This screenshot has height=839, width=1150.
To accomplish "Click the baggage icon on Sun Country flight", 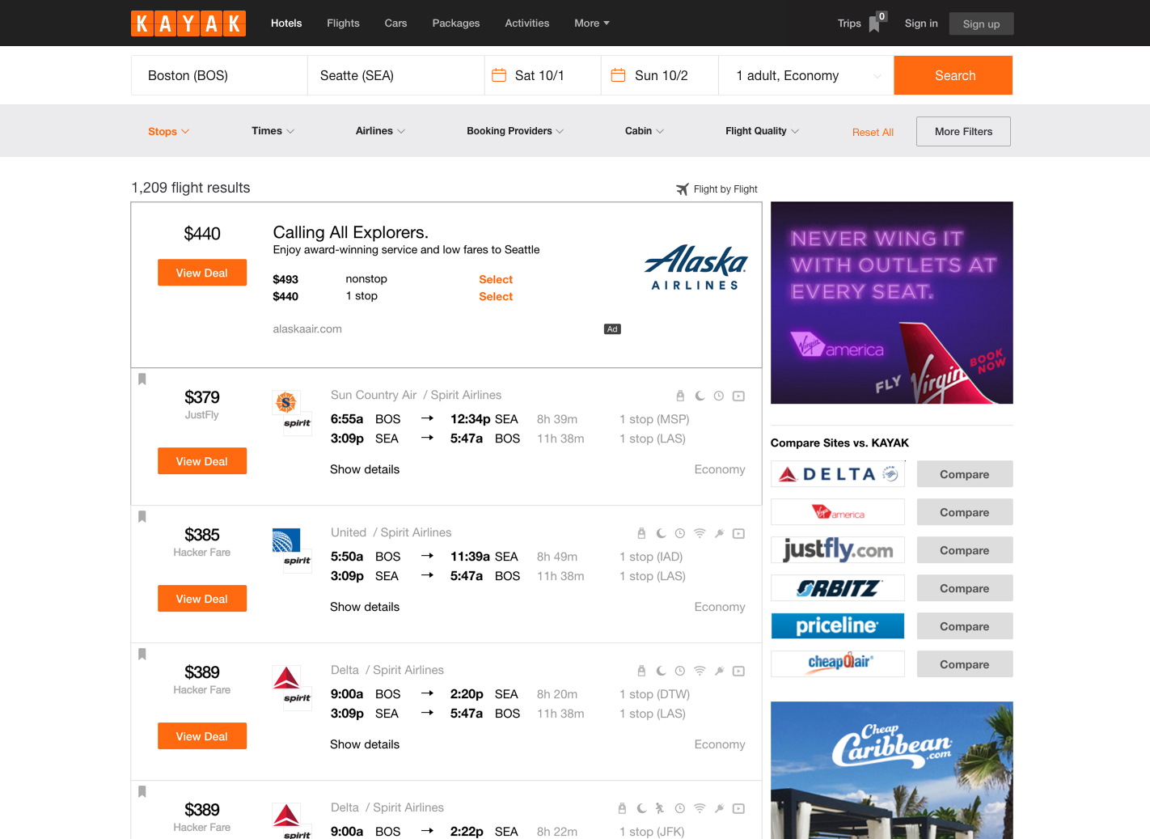I will [x=680, y=396].
